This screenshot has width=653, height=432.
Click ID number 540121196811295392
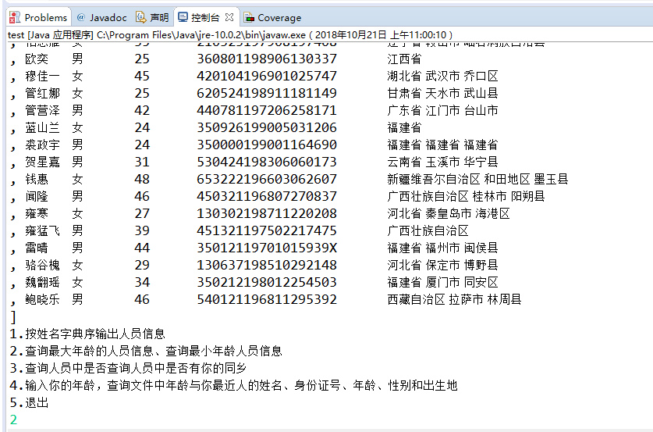[267, 299]
